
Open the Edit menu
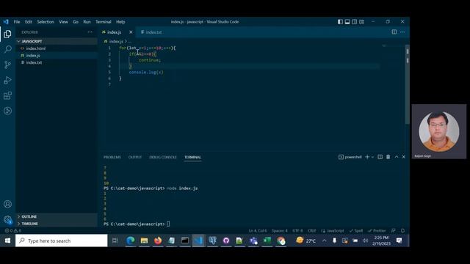29,21
